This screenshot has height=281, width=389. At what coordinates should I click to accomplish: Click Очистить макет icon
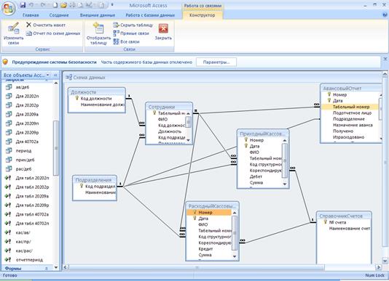pos(29,25)
